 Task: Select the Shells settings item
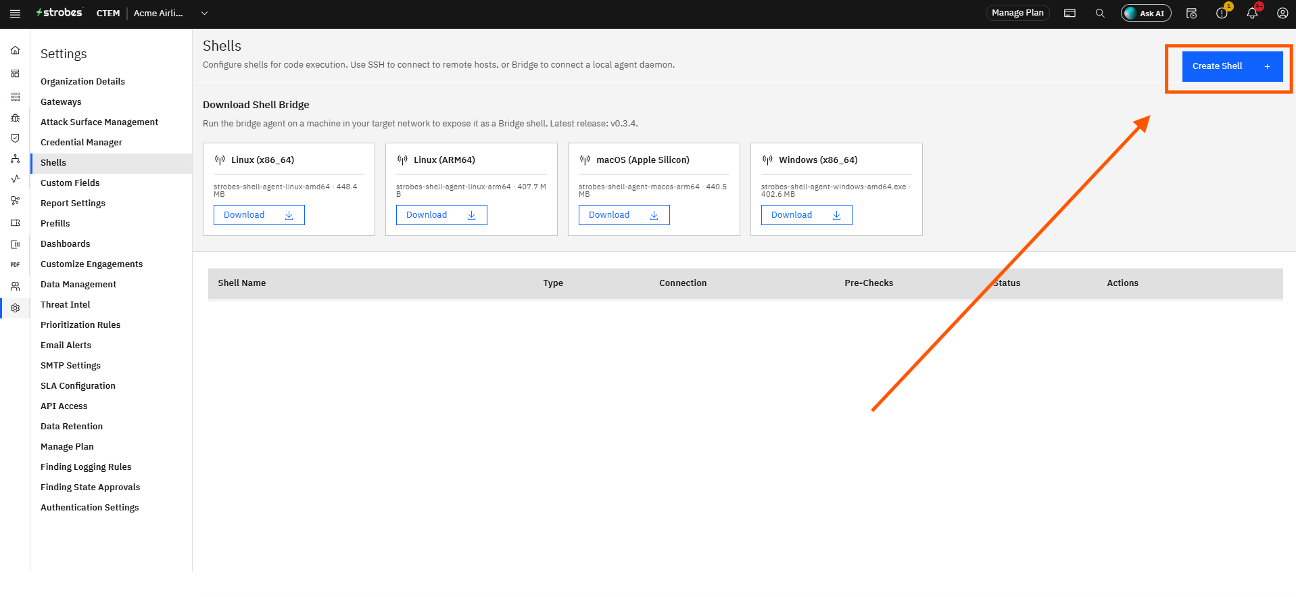[x=112, y=163]
